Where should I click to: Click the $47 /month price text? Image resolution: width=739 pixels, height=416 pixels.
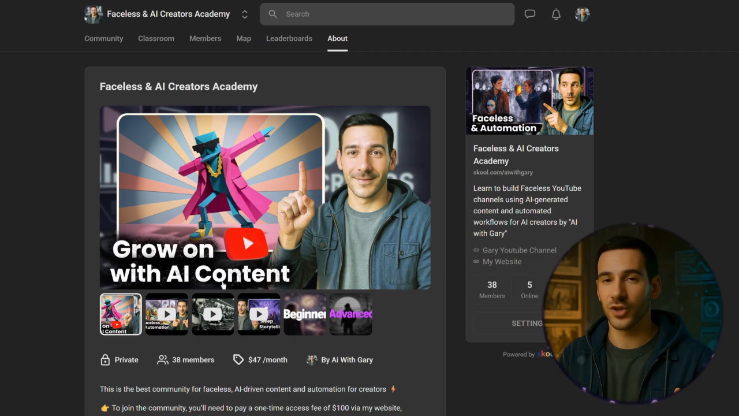268,360
